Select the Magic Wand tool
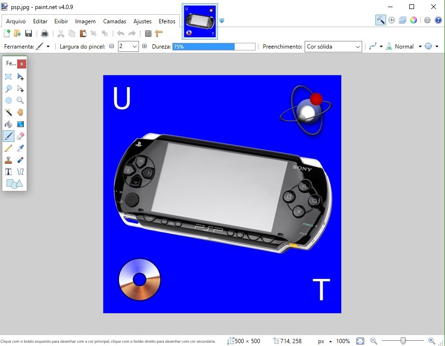Image resolution: width=445 pixels, height=346 pixels. click(8, 112)
